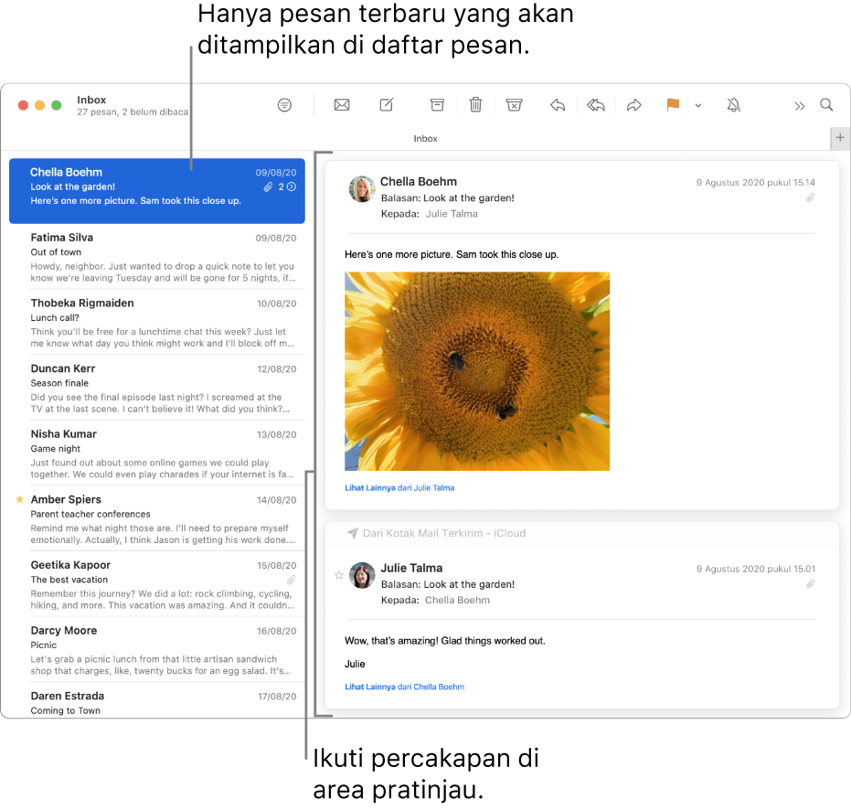Compose a new message

pyautogui.click(x=387, y=105)
